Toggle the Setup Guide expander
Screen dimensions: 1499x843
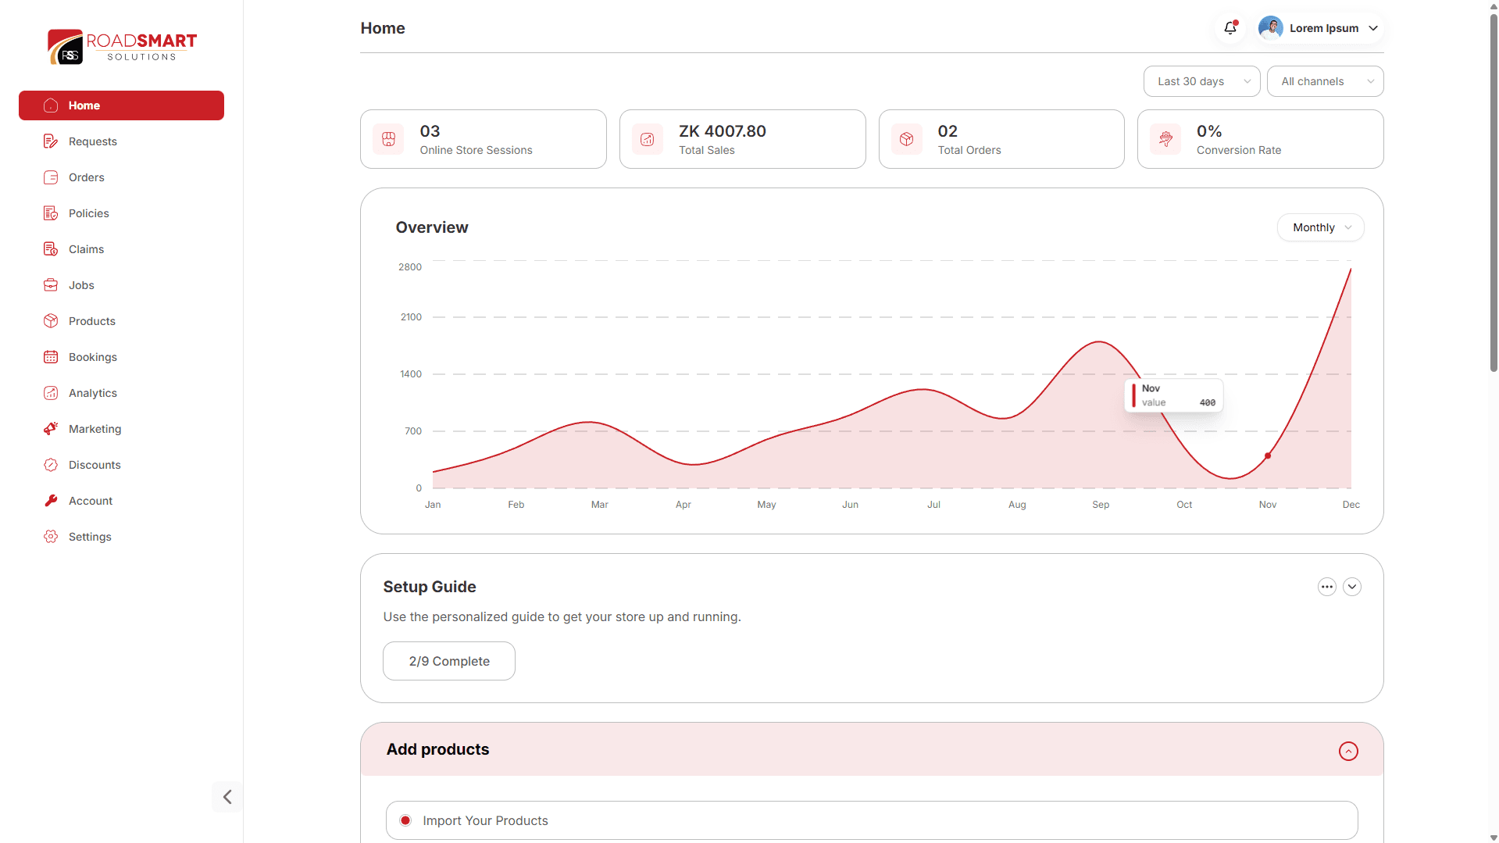(1352, 587)
